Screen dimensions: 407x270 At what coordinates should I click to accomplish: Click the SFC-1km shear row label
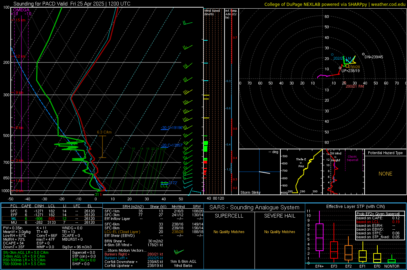(112, 211)
